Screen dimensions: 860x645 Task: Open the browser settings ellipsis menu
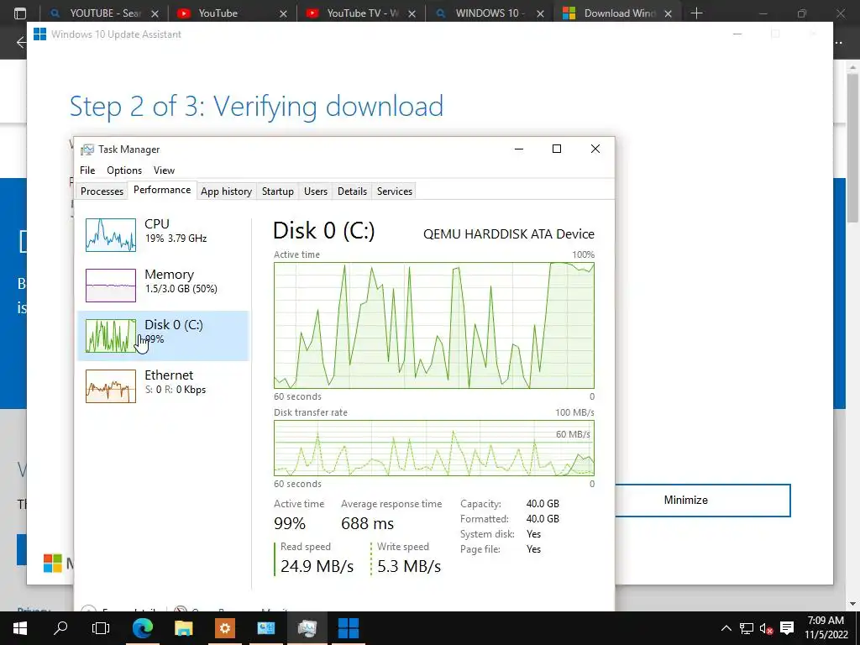pos(840,42)
